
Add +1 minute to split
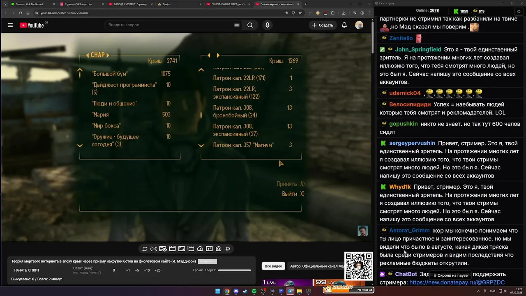[x=128, y=271]
